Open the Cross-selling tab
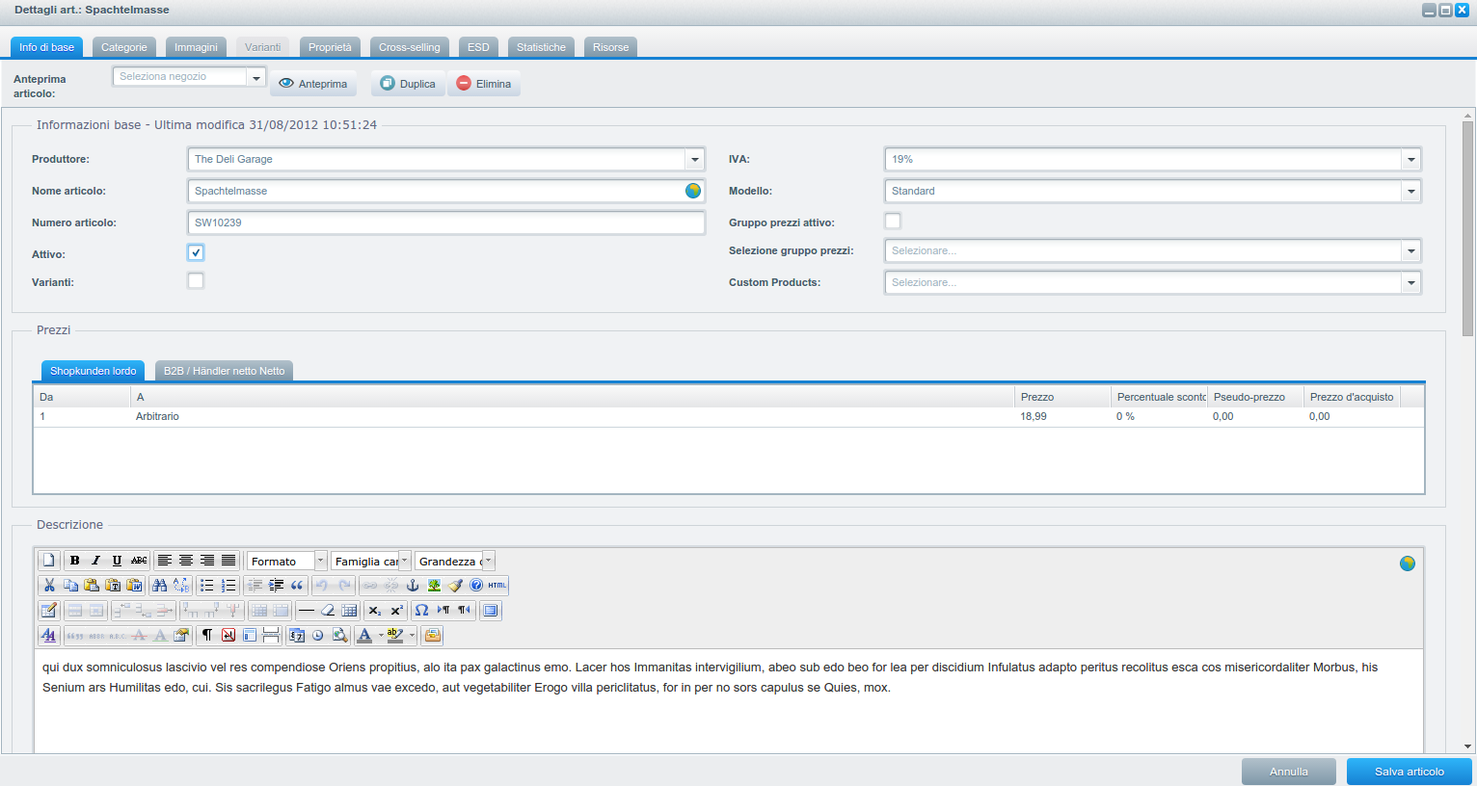1477x786 pixels. [410, 47]
